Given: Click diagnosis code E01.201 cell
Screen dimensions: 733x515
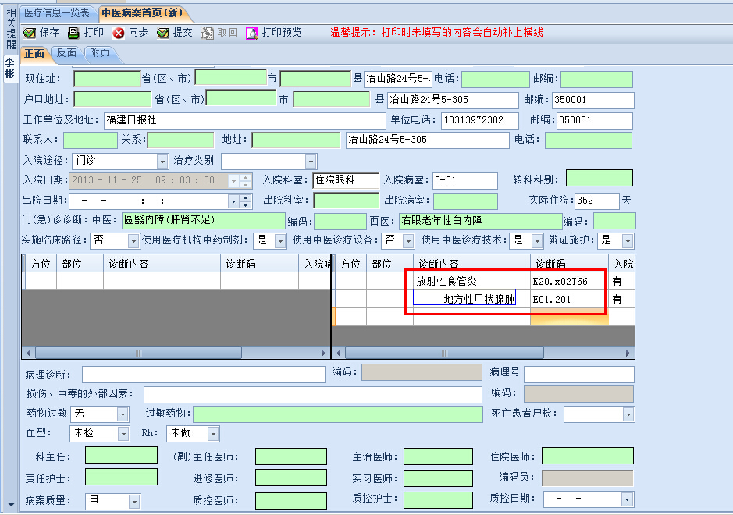Looking at the screenshot, I should pos(569,299).
